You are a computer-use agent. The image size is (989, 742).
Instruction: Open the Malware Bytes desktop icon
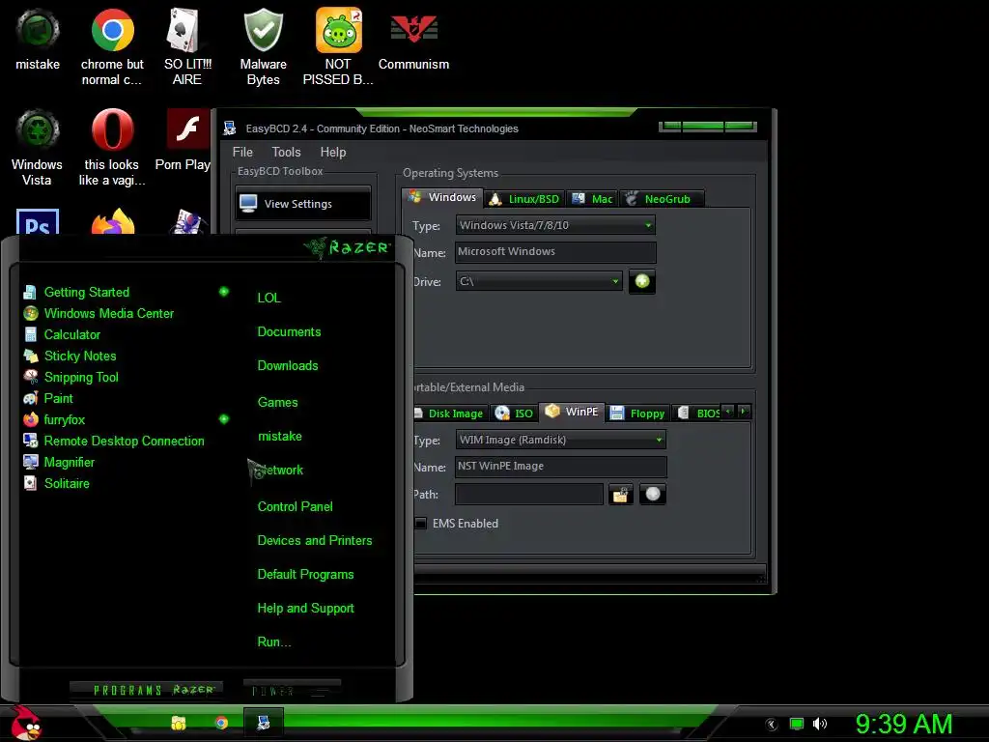pyautogui.click(x=263, y=46)
